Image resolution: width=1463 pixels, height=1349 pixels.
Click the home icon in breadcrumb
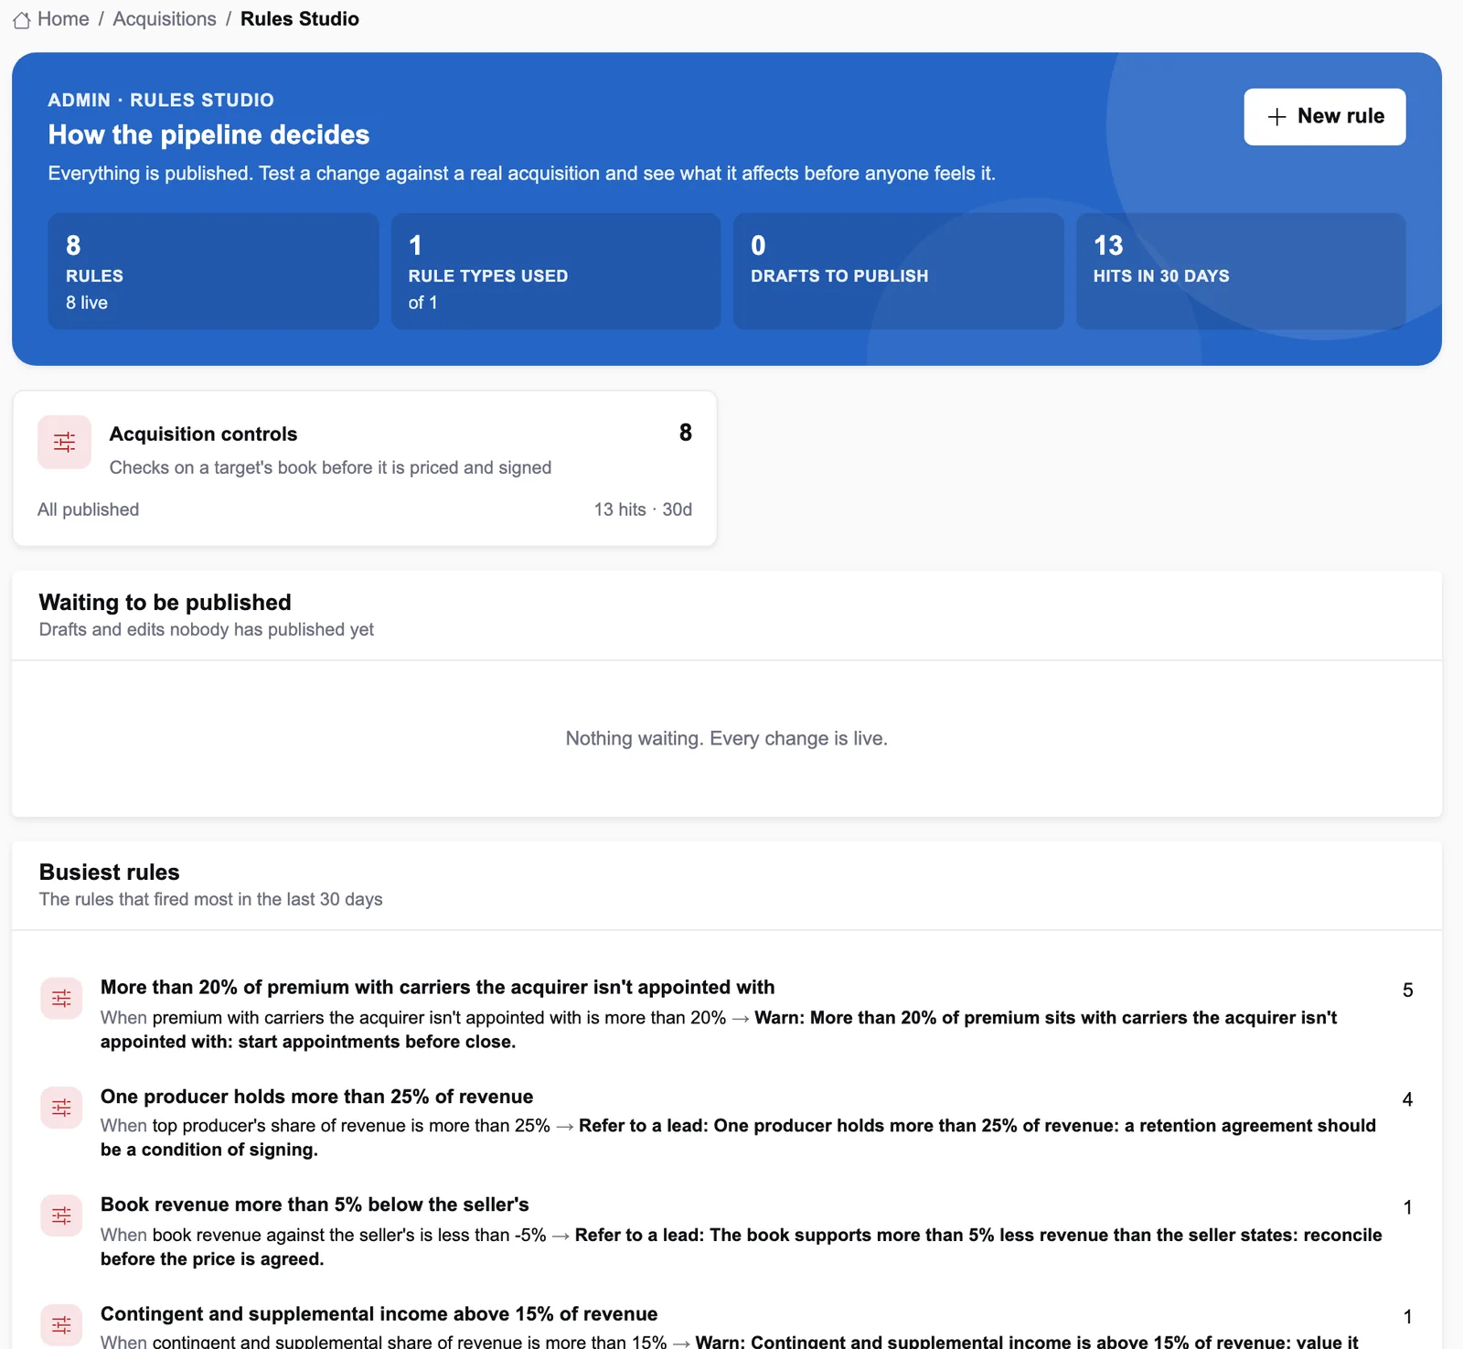(22, 20)
